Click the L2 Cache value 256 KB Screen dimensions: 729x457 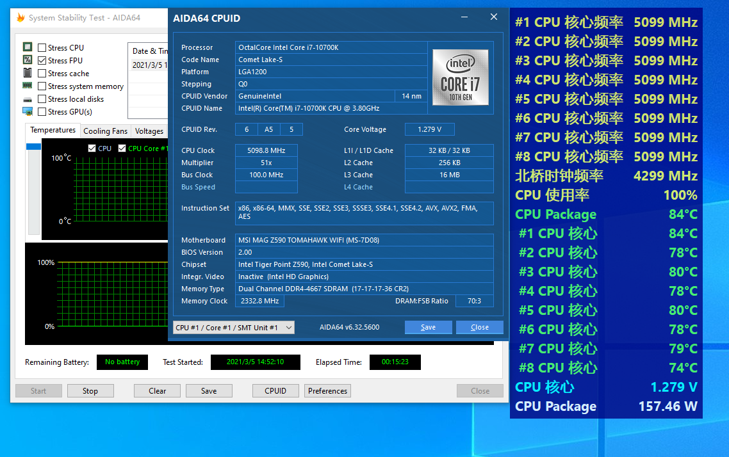pyautogui.click(x=449, y=163)
